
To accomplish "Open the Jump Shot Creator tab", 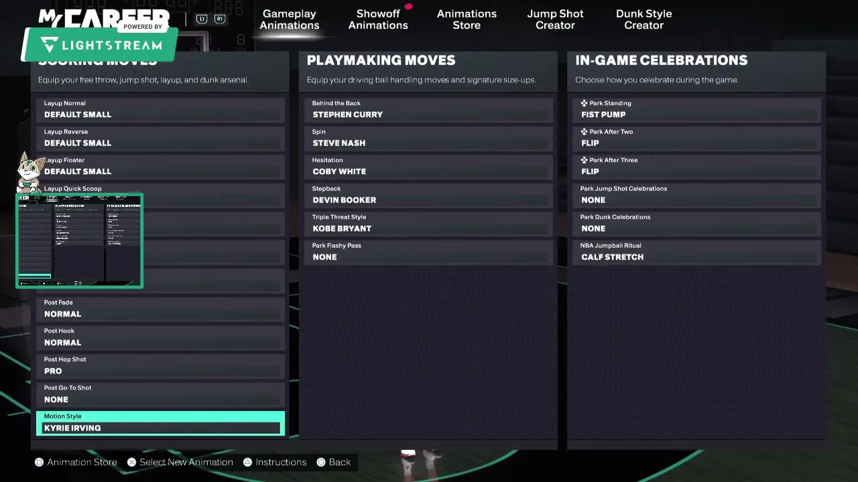I will tap(555, 19).
